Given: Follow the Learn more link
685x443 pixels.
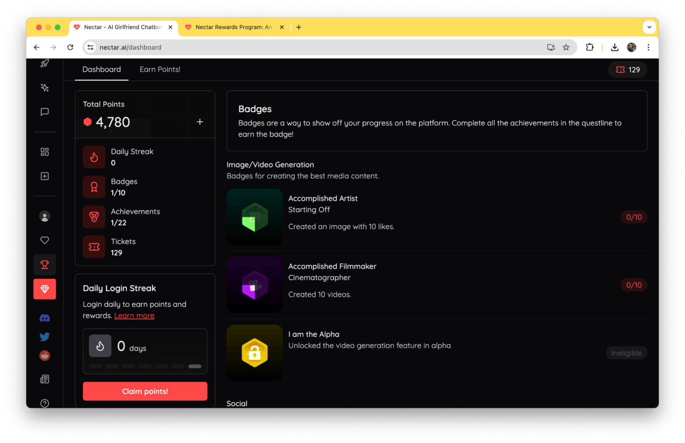Looking at the screenshot, I should 134,316.
